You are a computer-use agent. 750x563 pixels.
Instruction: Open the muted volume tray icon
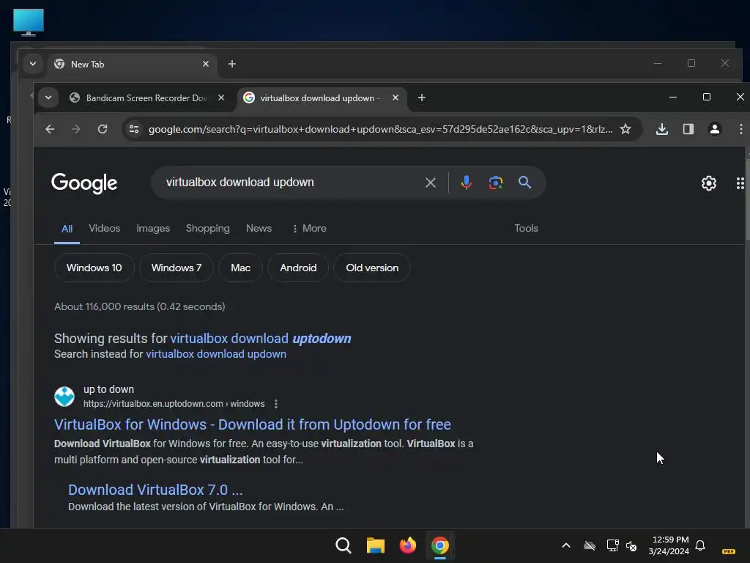pyautogui.click(x=631, y=545)
